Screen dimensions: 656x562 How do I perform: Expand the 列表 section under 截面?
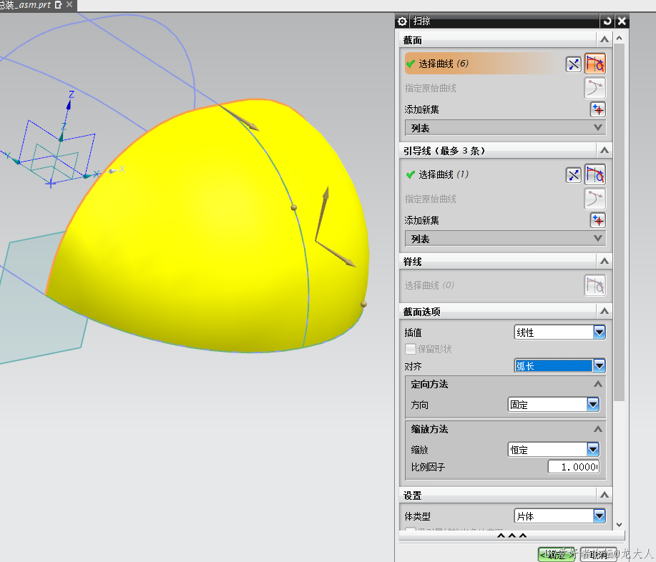(x=505, y=128)
